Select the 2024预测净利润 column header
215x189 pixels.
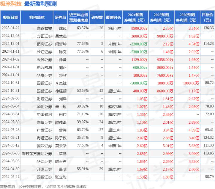point(135,17)
